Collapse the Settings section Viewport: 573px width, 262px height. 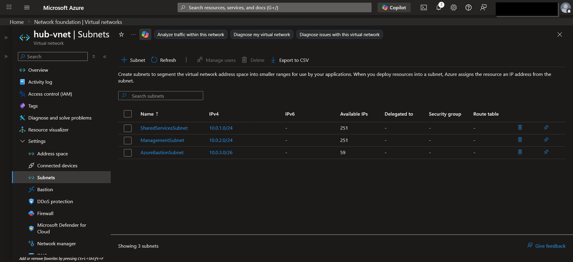click(x=22, y=141)
